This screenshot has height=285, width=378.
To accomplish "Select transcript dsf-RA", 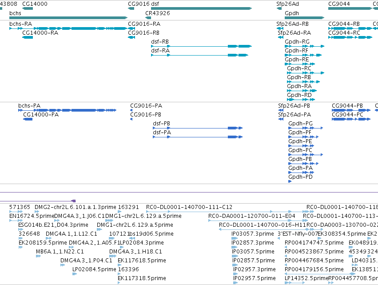I will coord(199,55).
